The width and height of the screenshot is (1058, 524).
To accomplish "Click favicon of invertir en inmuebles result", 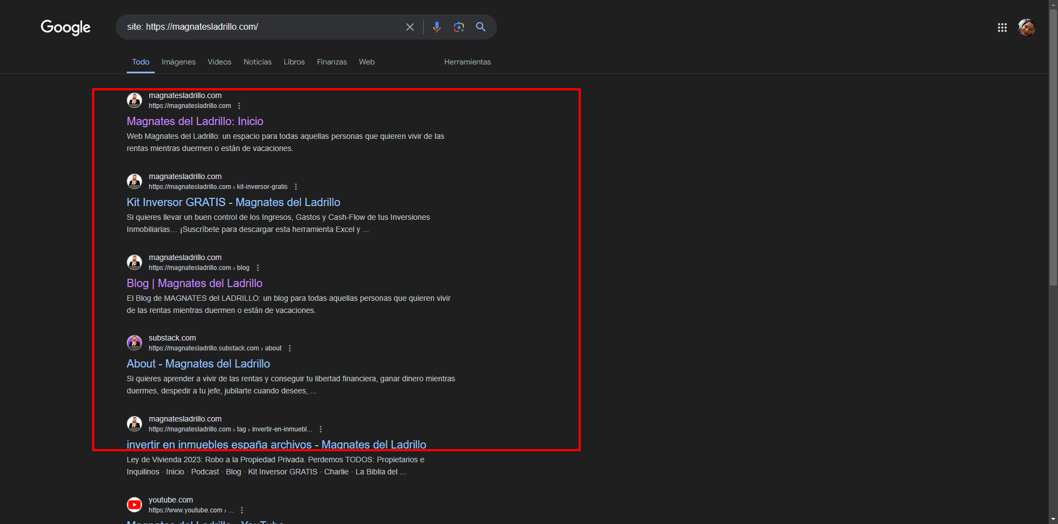I will [134, 424].
